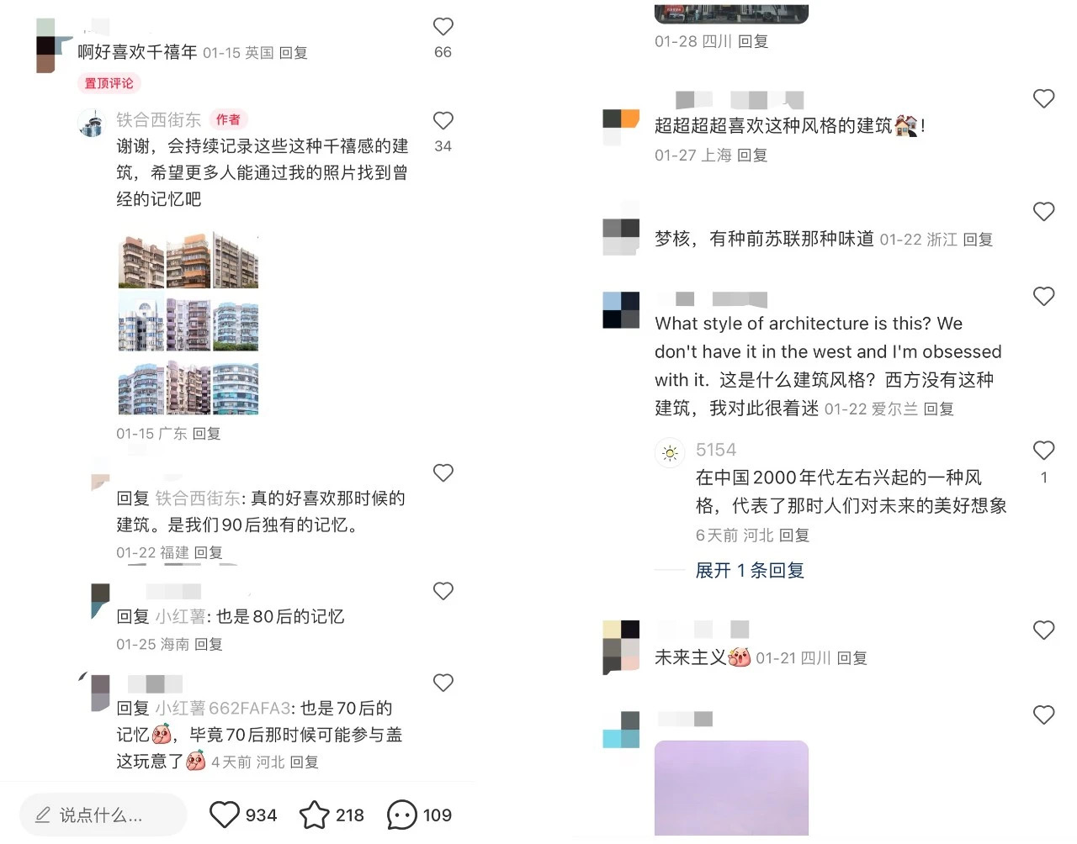Expand 展开 1 条回复
Viewport: 1077px width, 844px height.
point(750,570)
